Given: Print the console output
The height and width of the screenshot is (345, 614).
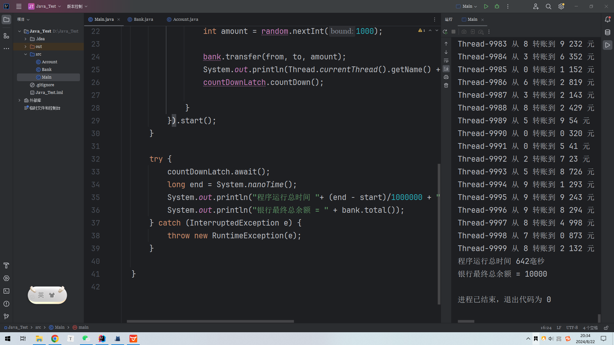Looking at the screenshot, I should point(446,77).
